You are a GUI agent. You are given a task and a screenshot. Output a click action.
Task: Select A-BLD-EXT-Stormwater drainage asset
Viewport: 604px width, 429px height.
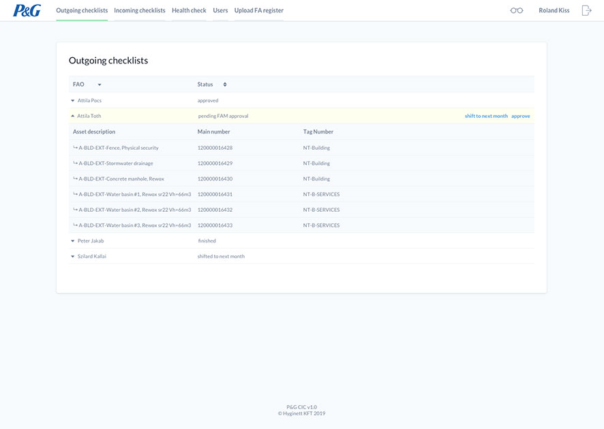pos(116,163)
